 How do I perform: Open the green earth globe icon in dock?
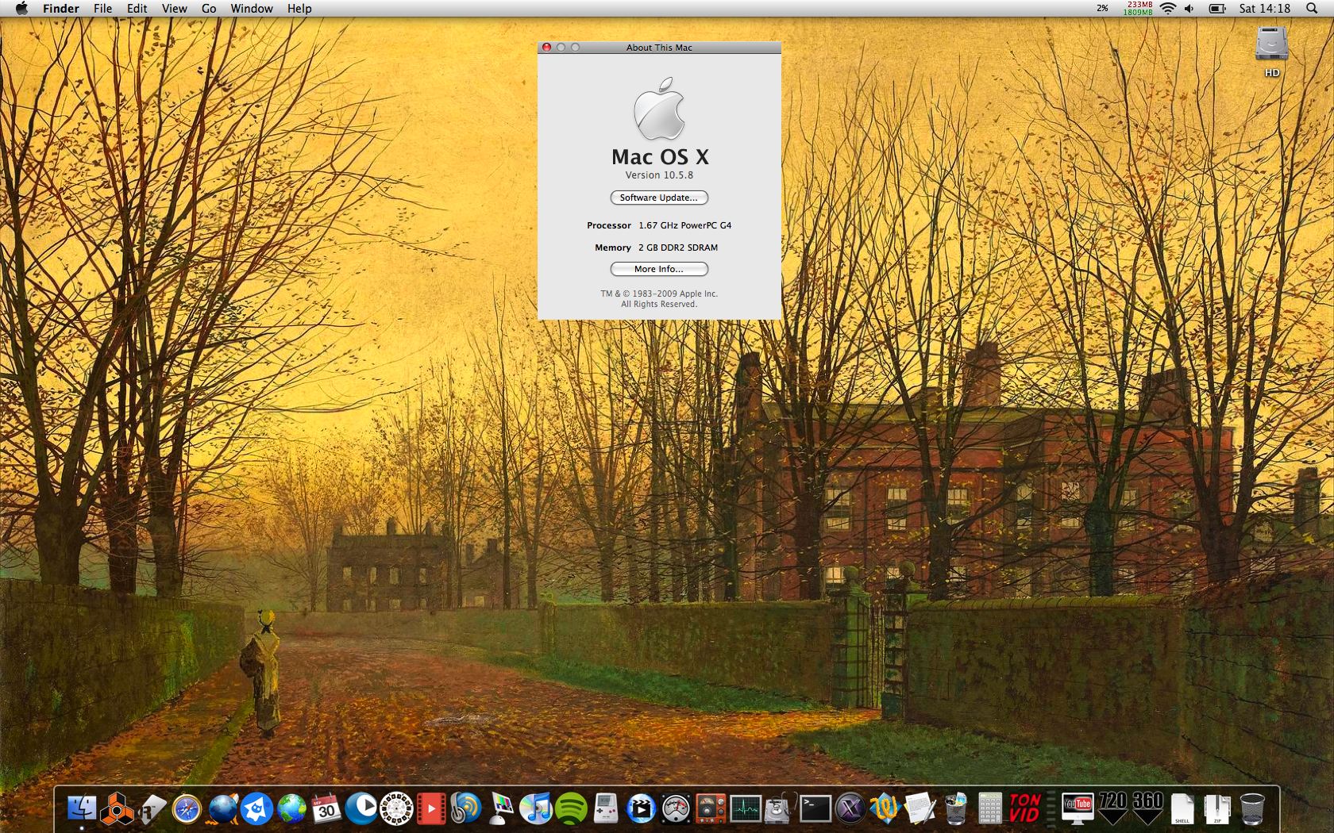[292, 808]
